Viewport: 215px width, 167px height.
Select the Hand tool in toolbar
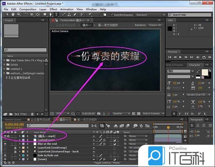pos(13,14)
